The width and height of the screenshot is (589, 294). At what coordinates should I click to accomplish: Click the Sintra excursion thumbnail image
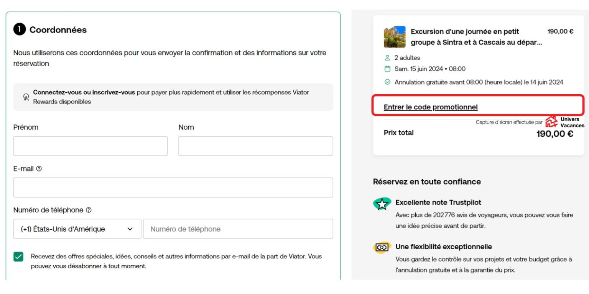[x=394, y=37]
